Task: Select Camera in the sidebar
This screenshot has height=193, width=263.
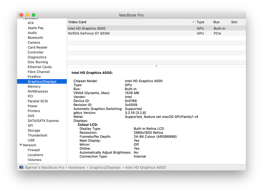Action: (34, 42)
